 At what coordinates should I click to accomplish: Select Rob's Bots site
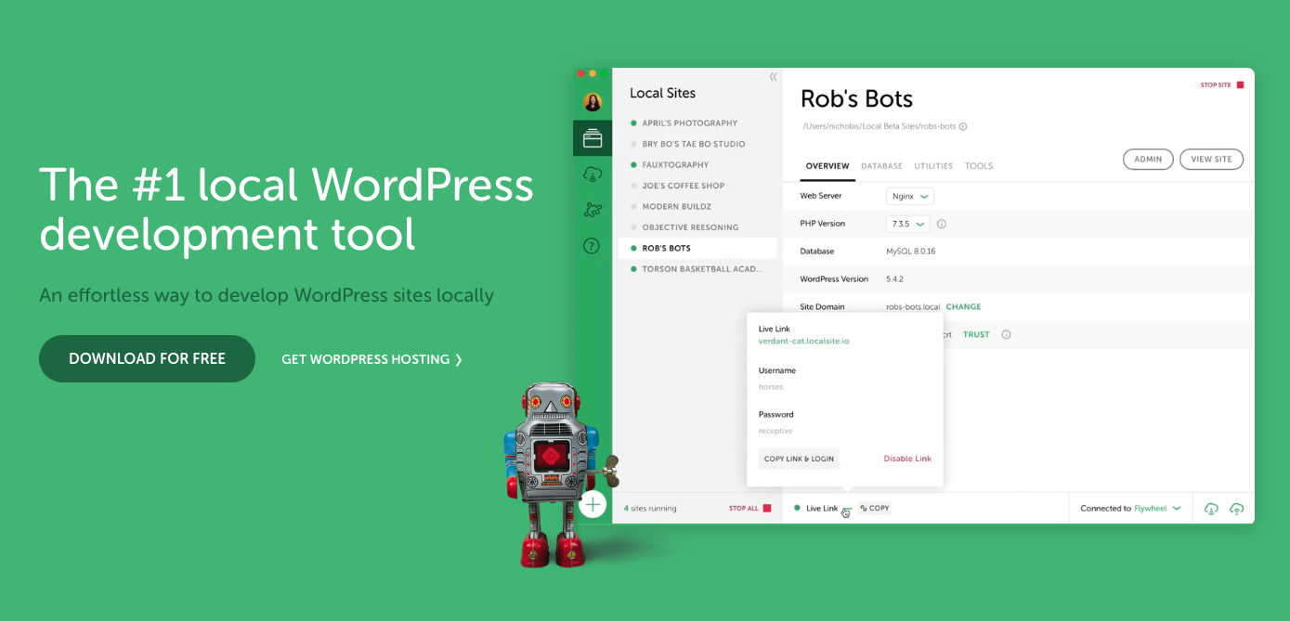coord(697,248)
